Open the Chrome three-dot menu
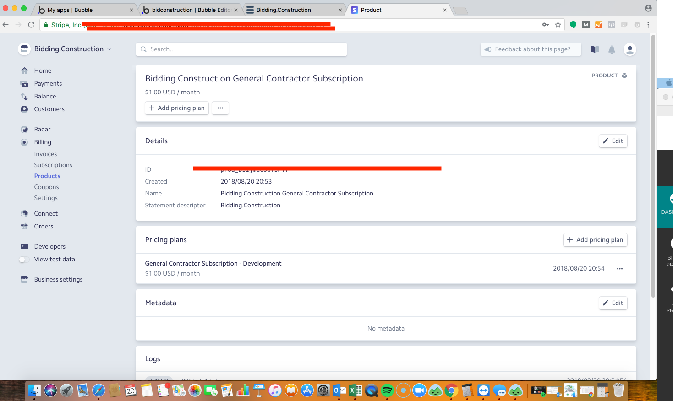 coord(648,25)
